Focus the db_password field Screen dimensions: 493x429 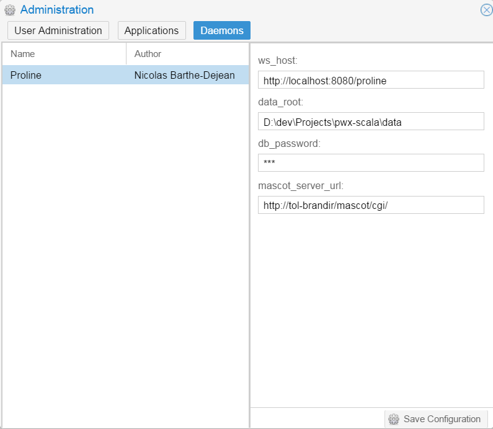tap(370, 163)
